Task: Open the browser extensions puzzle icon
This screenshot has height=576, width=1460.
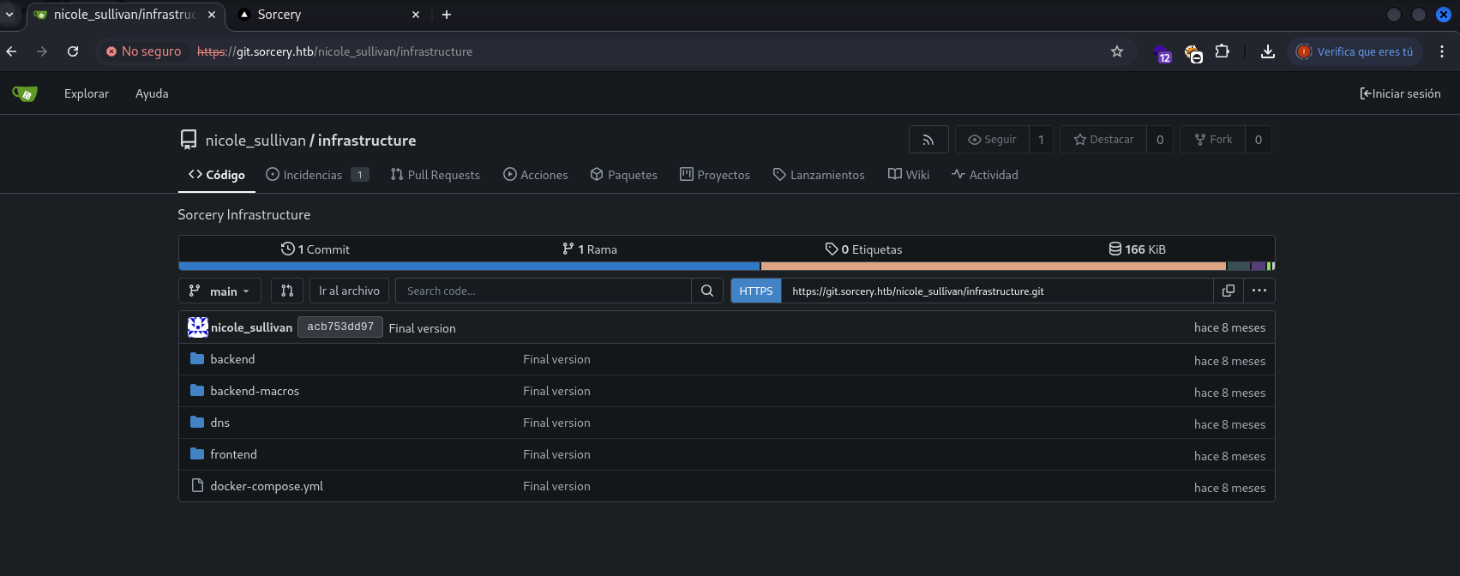Action: point(1222,51)
